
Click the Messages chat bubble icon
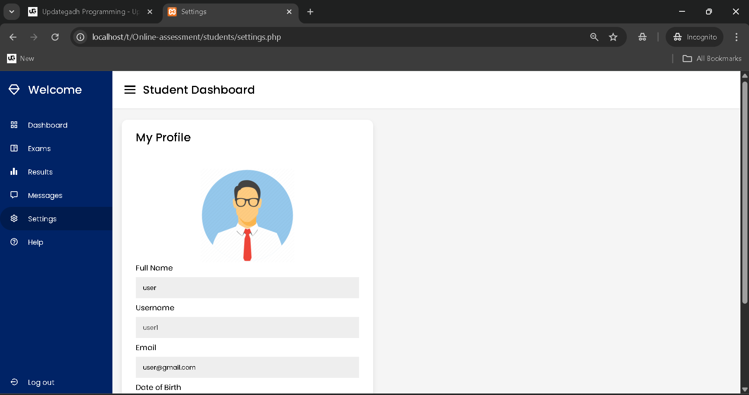point(14,195)
